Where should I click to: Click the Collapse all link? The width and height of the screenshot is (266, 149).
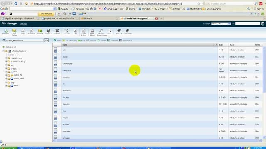click(10, 47)
